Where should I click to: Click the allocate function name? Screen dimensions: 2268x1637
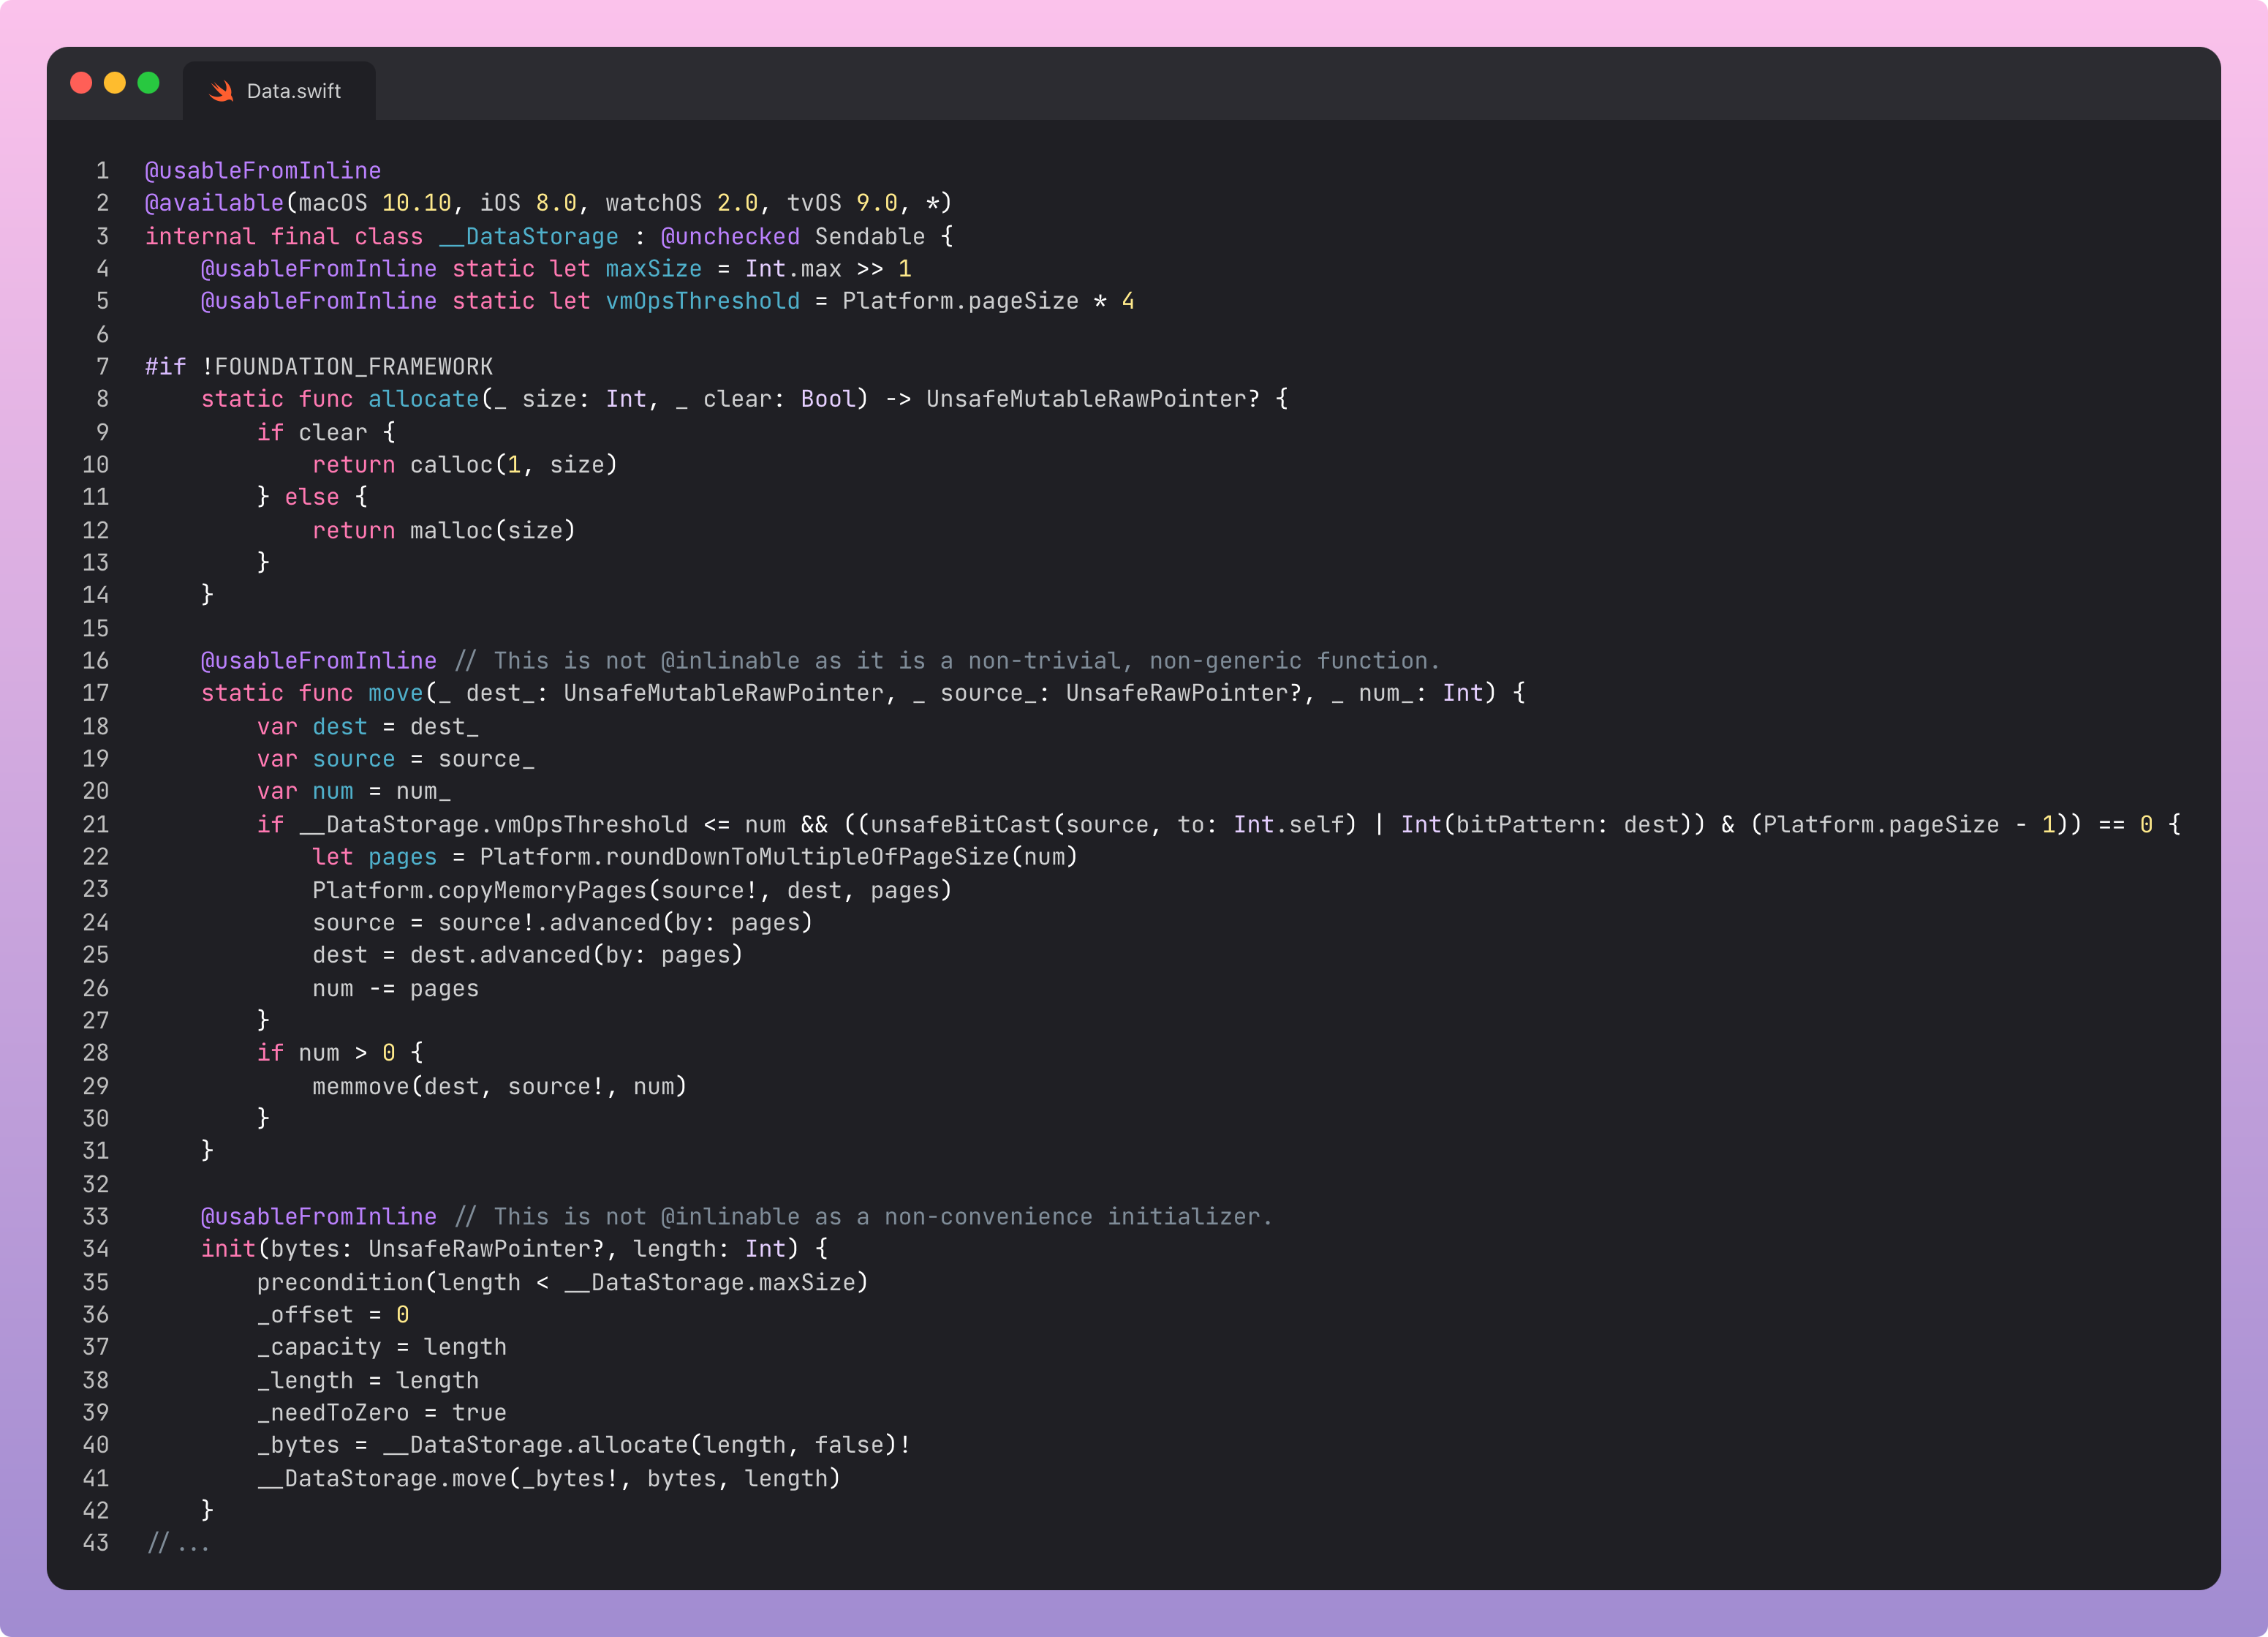[x=423, y=399]
